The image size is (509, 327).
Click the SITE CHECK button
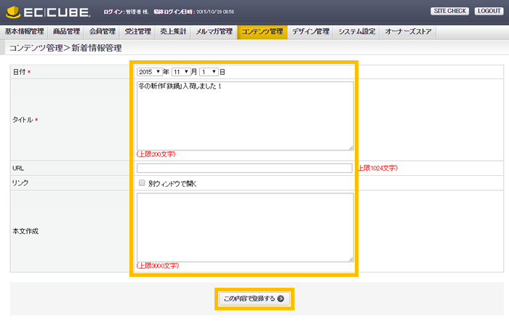pos(450,11)
